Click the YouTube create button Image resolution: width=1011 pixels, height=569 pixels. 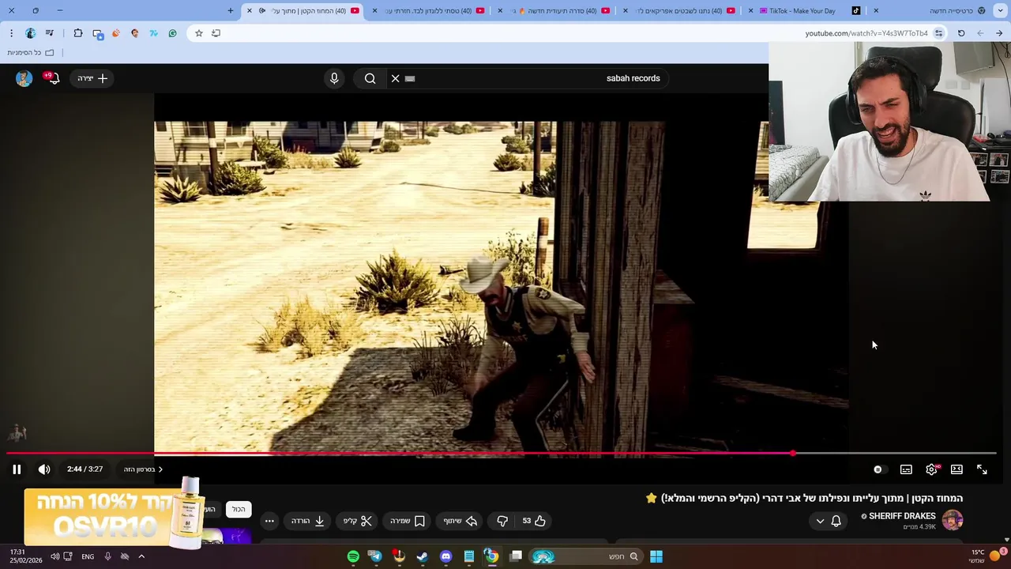92,78
